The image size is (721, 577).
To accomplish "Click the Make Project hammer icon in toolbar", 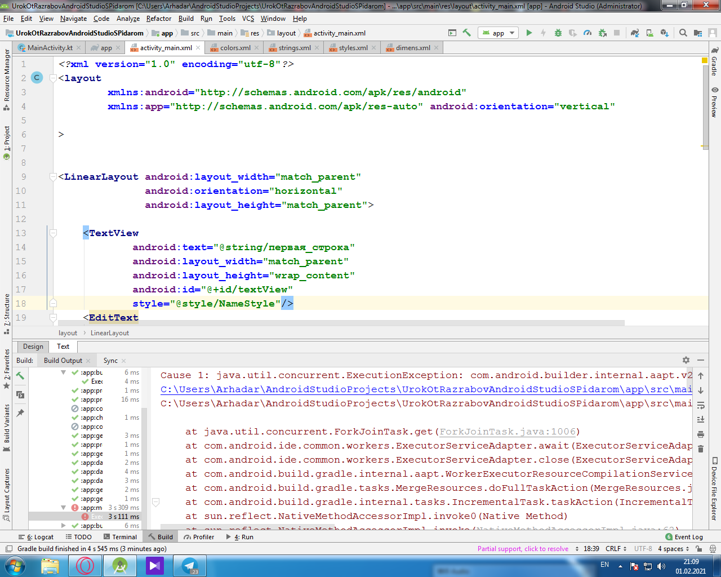I will pos(466,33).
